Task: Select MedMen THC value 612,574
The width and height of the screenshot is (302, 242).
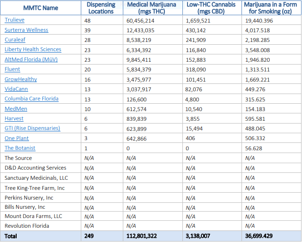Action: [137, 109]
